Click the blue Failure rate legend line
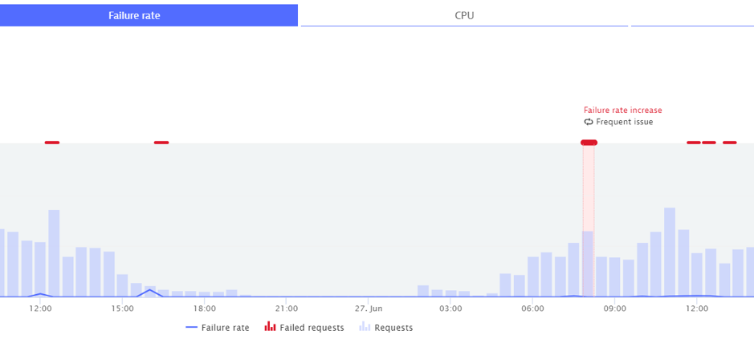 [191, 328]
